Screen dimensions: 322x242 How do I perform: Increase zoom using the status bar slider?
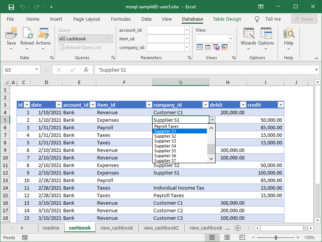pos(297,237)
